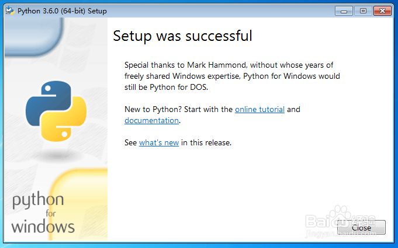Follow the what's new link
The width and height of the screenshot is (398, 248).
tap(158, 142)
